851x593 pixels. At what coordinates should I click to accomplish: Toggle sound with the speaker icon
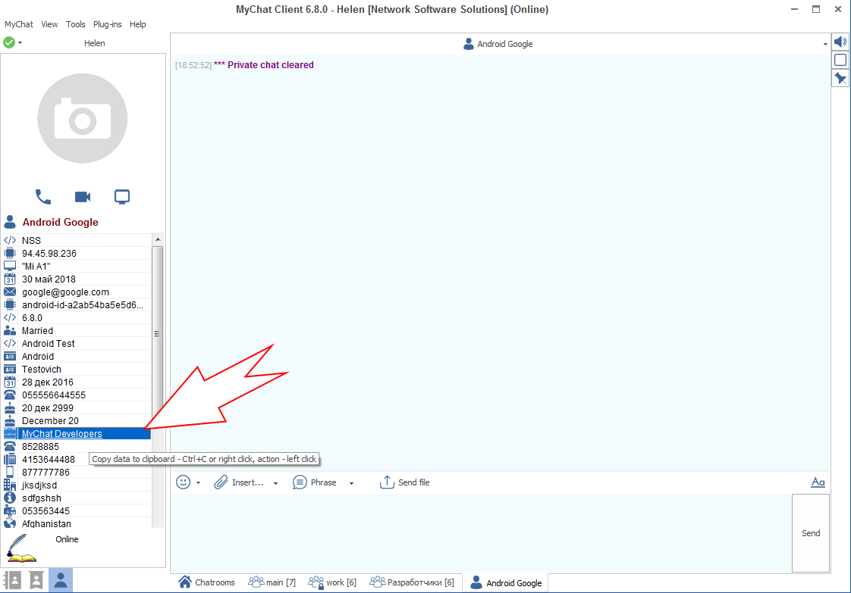point(840,42)
